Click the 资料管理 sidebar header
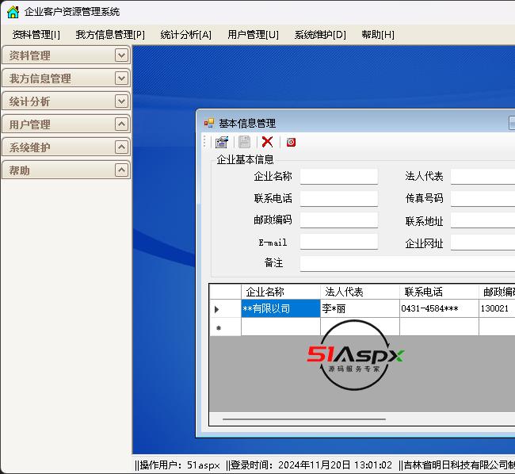The height and width of the screenshot is (474, 515). [x=66, y=55]
